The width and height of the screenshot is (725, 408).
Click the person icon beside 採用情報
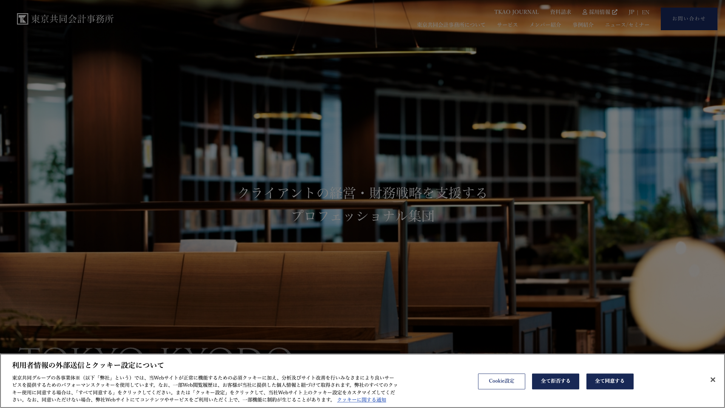585,12
